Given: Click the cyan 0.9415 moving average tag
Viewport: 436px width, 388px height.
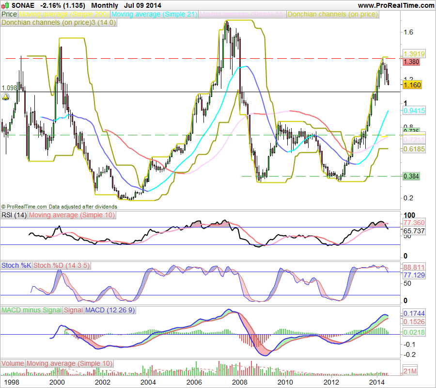Looking at the screenshot, I should click(x=414, y=111).
